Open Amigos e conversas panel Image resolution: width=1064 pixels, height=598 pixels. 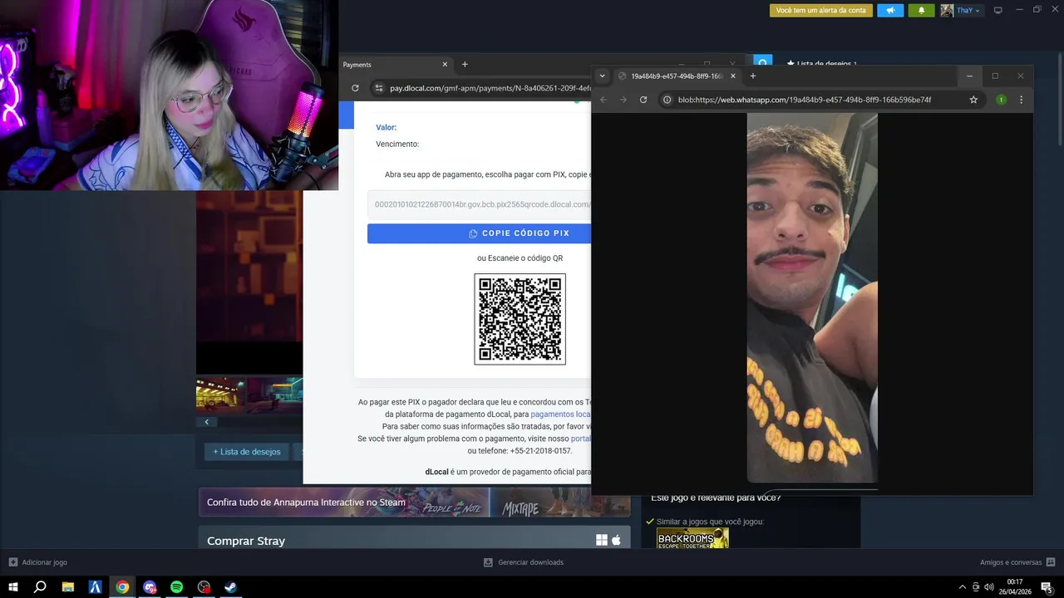pyautogui.click(x=1017, y=562)
